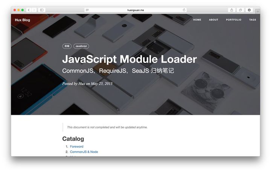Minimize the window with yellow button

[x=19, y=10]
